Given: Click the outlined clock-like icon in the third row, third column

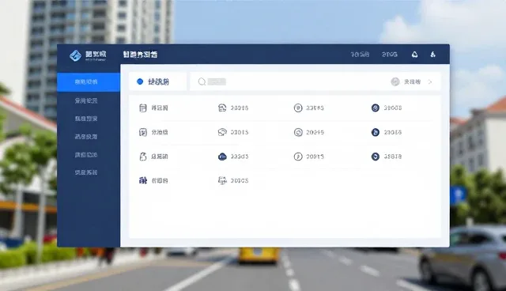Looking at the screenshot, I should click(298, 157).
